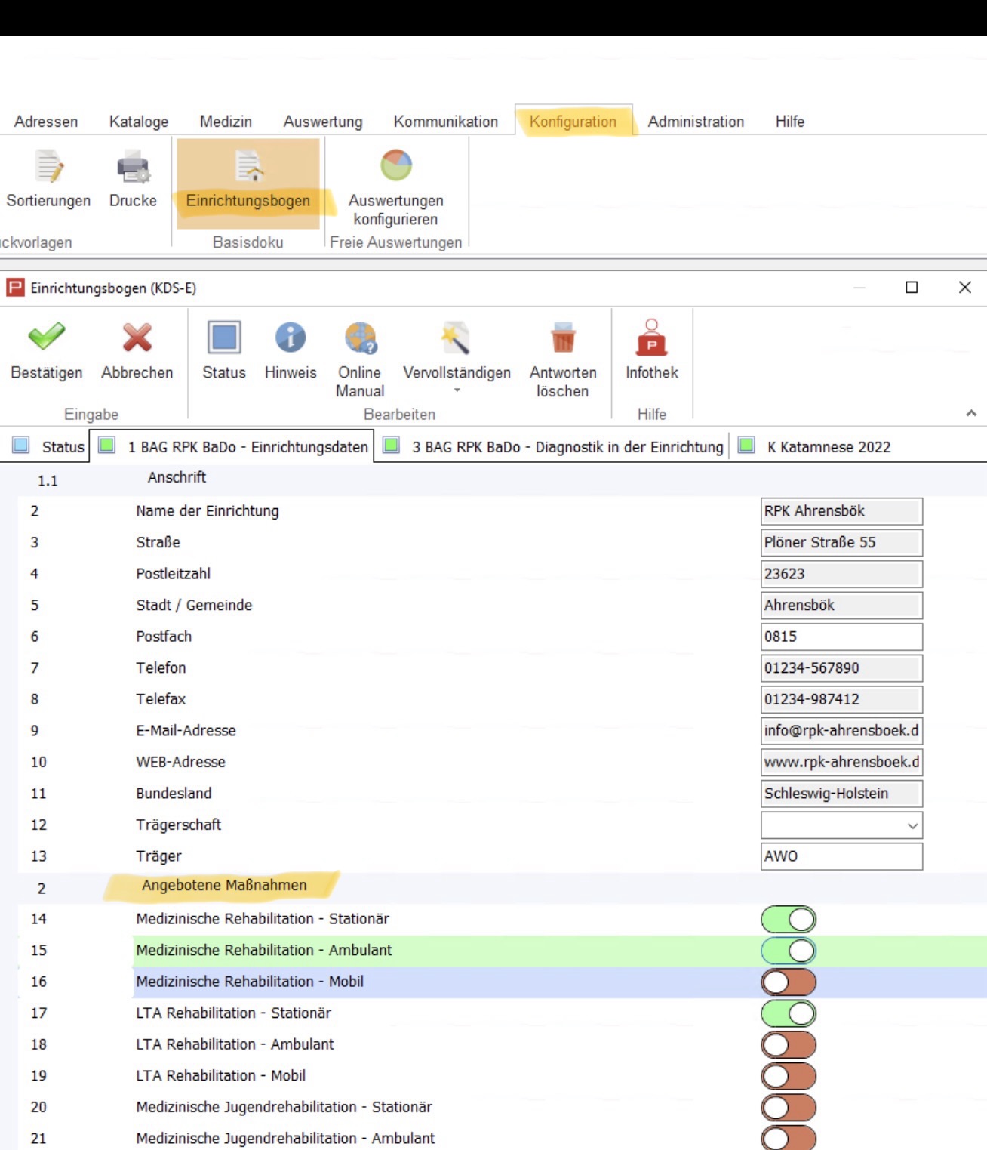Open the Online Manual globe icon
Screen dimensions: 987x1150
pos(360,338)
